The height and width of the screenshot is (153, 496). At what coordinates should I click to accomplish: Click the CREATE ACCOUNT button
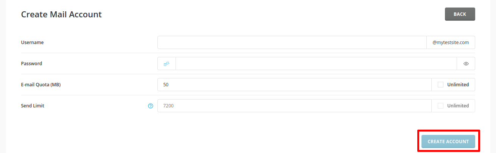click(448, 141)
